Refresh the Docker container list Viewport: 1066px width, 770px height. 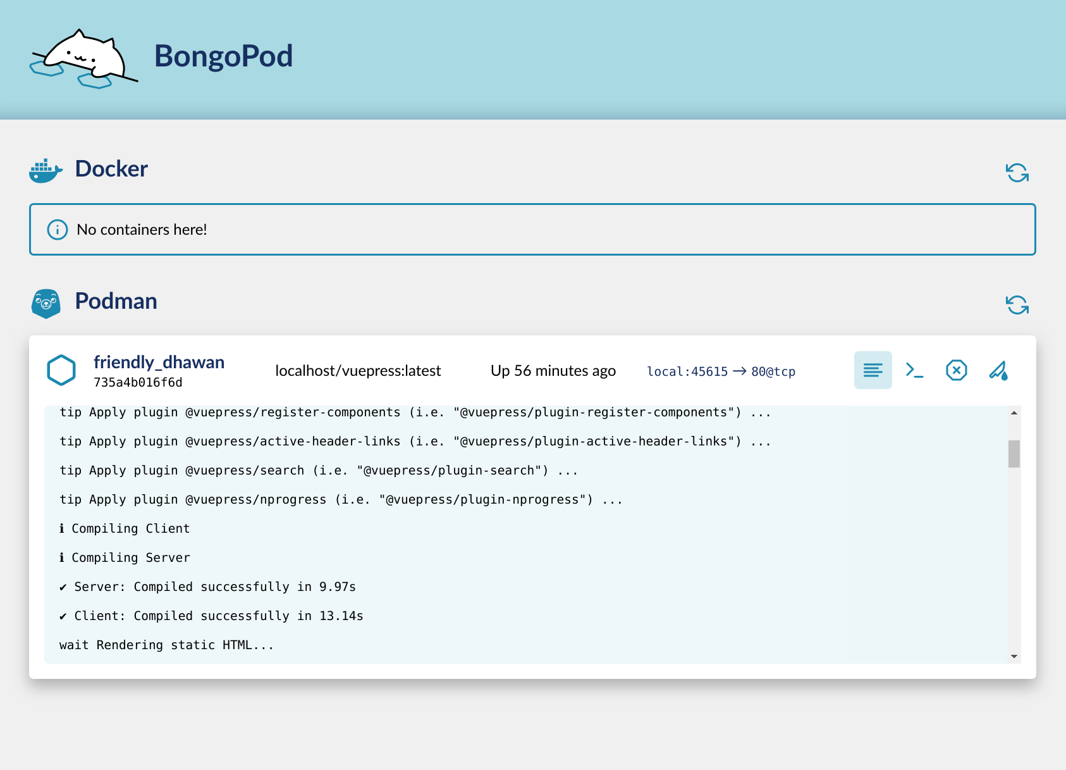point(1017,173)
